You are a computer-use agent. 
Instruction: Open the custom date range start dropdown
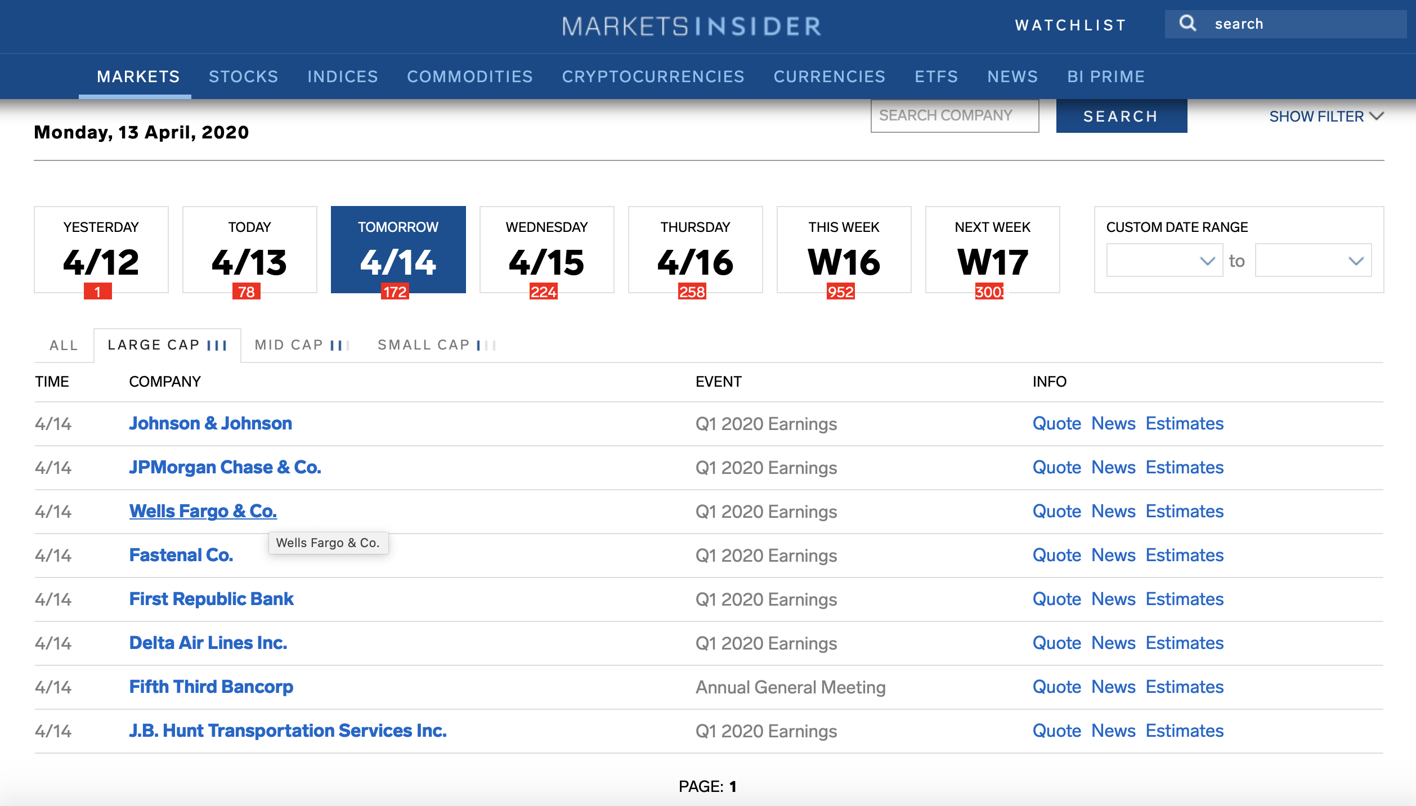(1164, 260)
